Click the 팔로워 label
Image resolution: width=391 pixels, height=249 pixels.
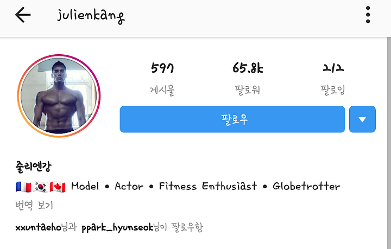tap(248, 90)
